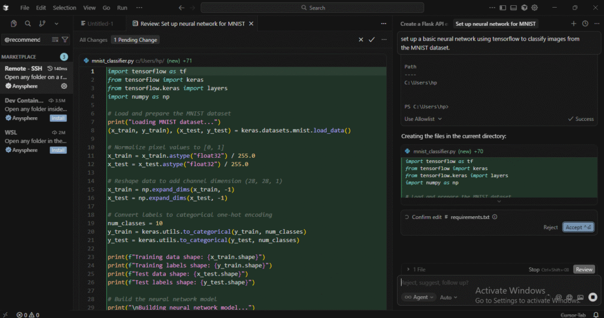604x318 pixels.
Task: Click the extensions filter funnel icon
Action: tap(65, 39)
